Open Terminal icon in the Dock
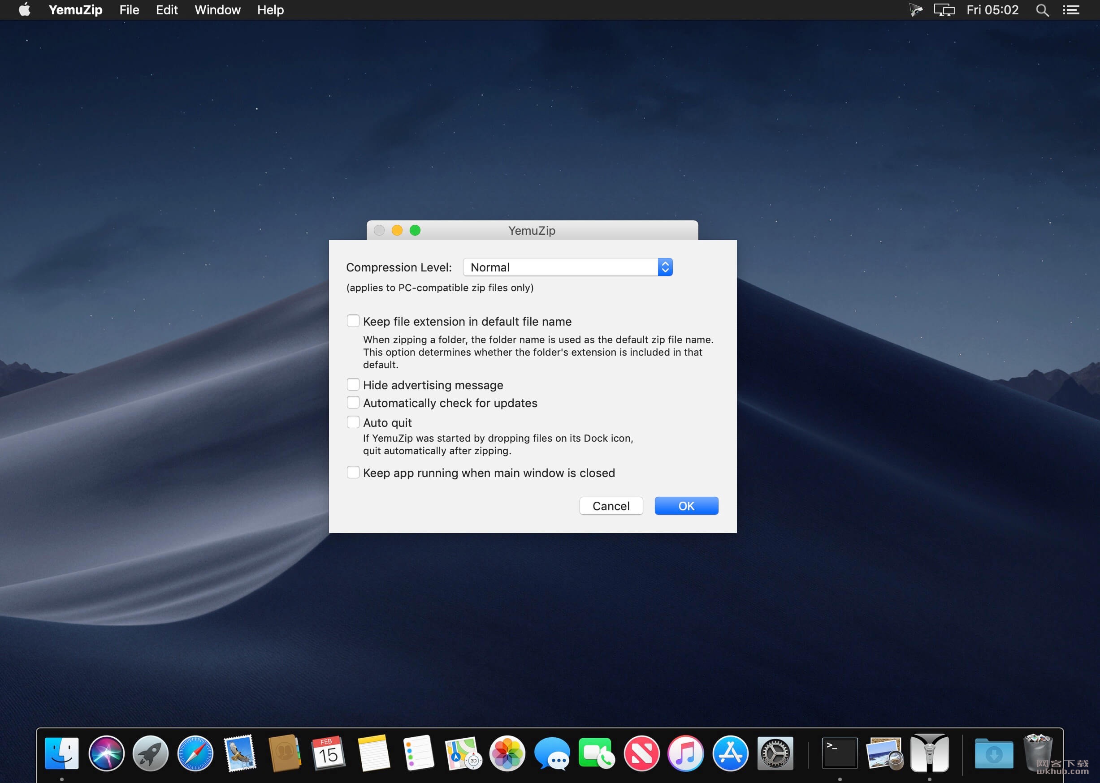 (840, 753)
